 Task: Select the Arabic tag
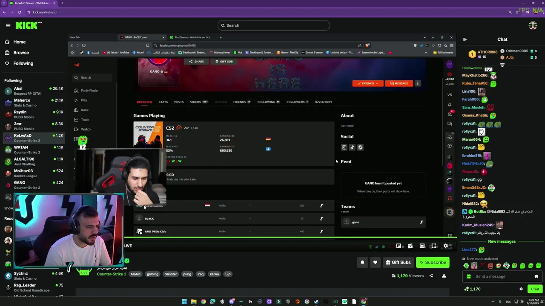click(135, 274)
